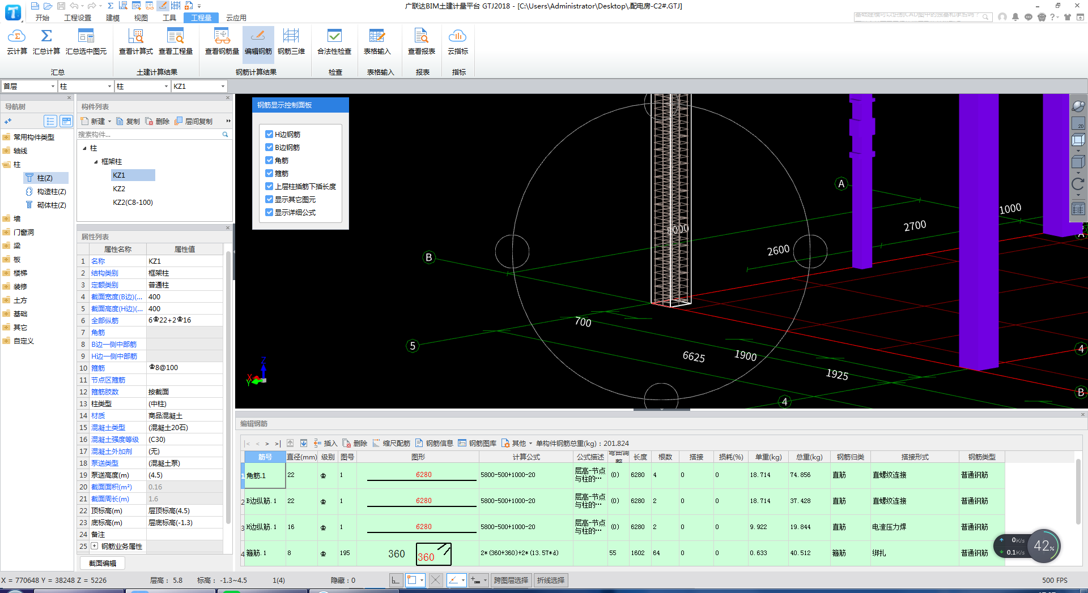The image size is (1088, 593).
Task: Toggle 上层柱插筋下插长度 checkbox
Action: coord(269,186)
